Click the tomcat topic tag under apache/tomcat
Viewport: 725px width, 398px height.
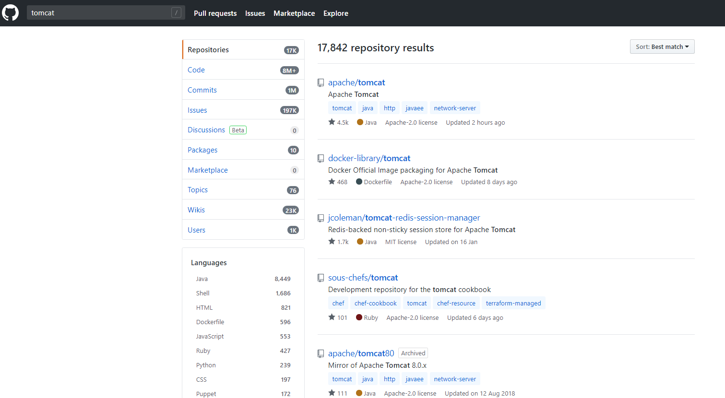[342, 108]
